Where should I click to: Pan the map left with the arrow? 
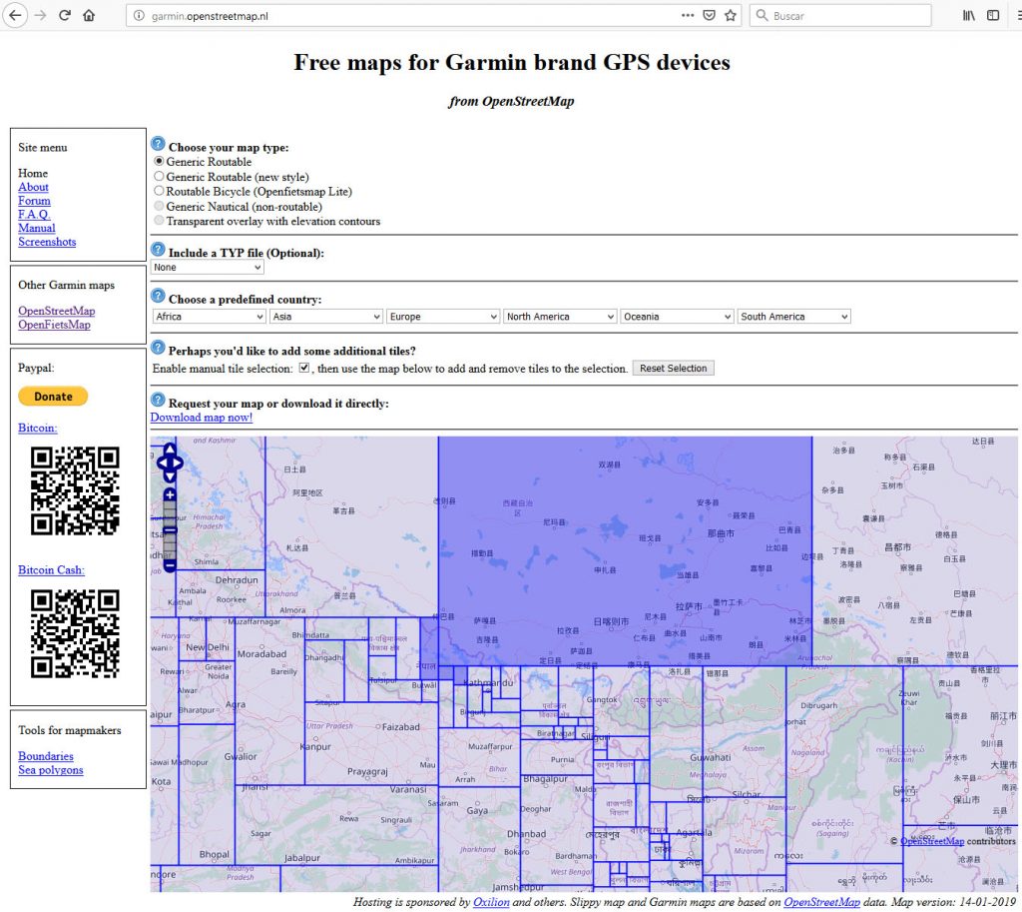click(x=161, y=463)
